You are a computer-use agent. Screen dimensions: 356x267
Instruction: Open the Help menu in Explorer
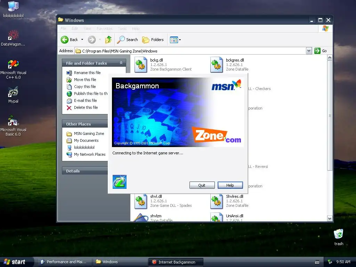click(x=136, y=29)
